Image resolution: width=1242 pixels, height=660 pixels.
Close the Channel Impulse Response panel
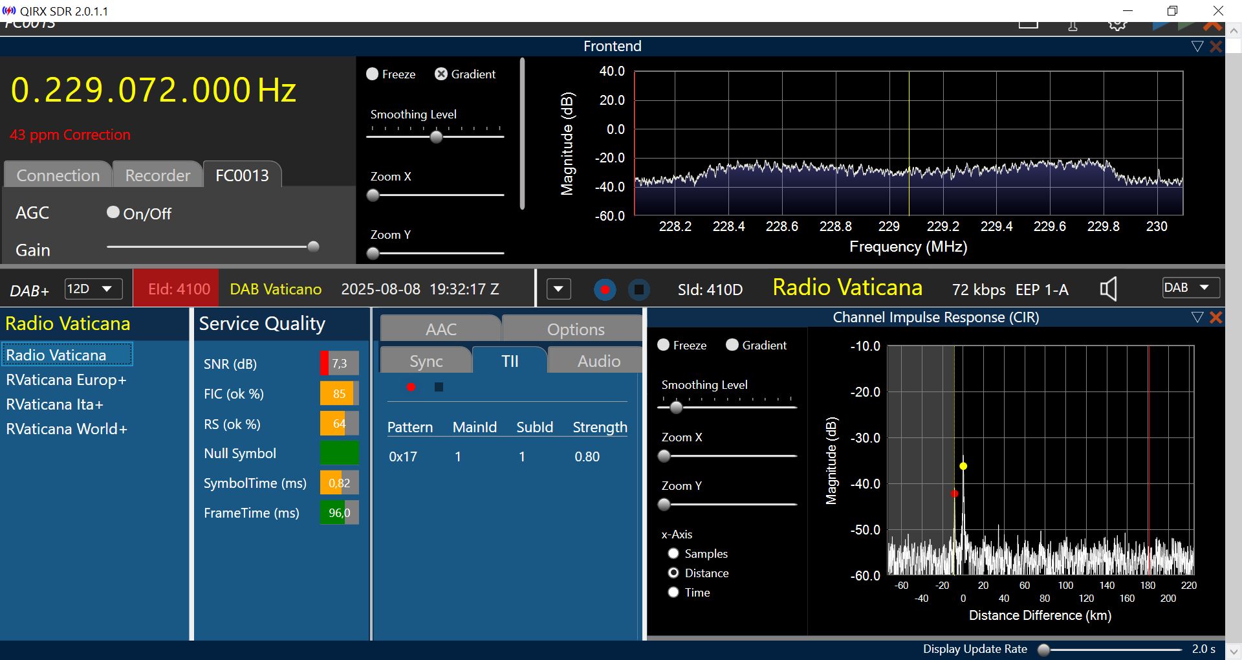click(x=1216, y=317)
